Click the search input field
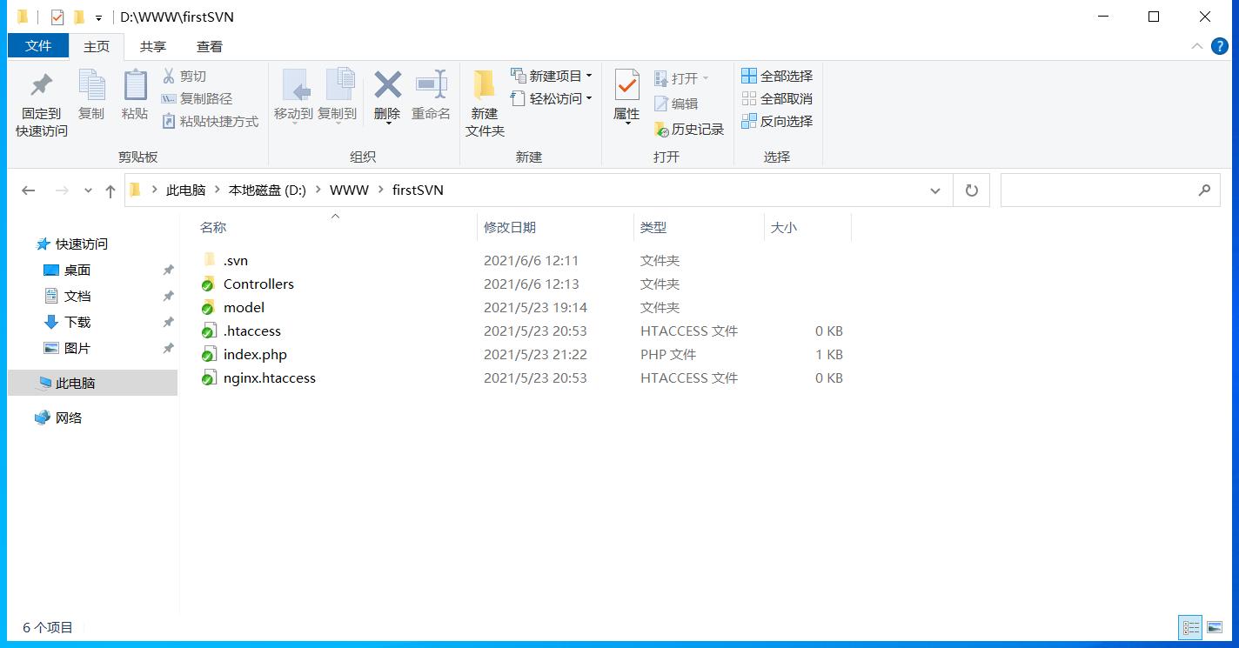Viewport: 1239px width, 648px height. tap(1108, 190)
